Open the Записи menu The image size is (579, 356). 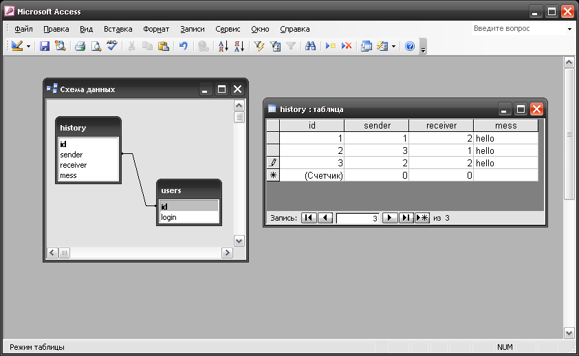click(x=193, y=30)
